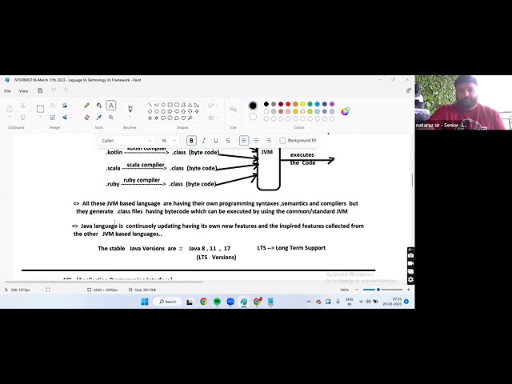This screenshot has width=512, height=384.
Task: Click the taskbar Search box
Action: pos(167,302)
